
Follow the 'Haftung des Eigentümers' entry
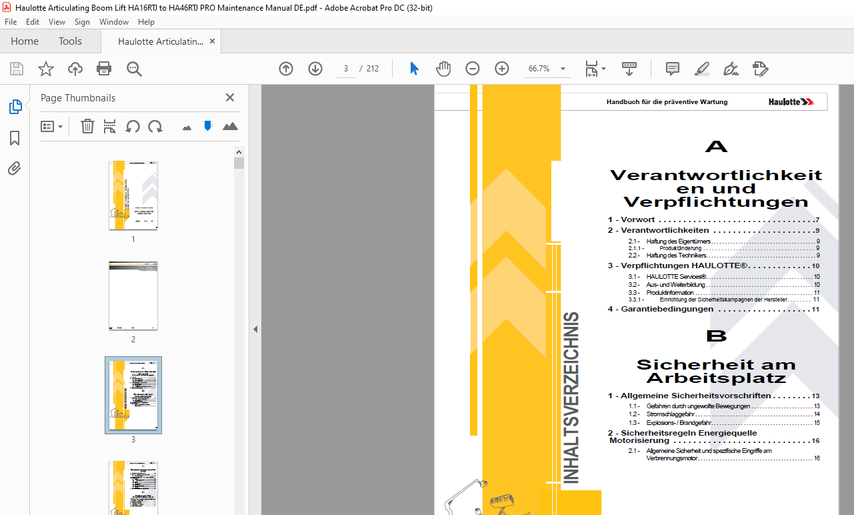(724, 241)
